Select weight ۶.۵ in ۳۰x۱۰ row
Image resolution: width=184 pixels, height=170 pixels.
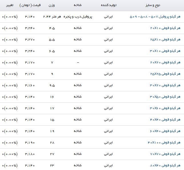pos(52,51)
